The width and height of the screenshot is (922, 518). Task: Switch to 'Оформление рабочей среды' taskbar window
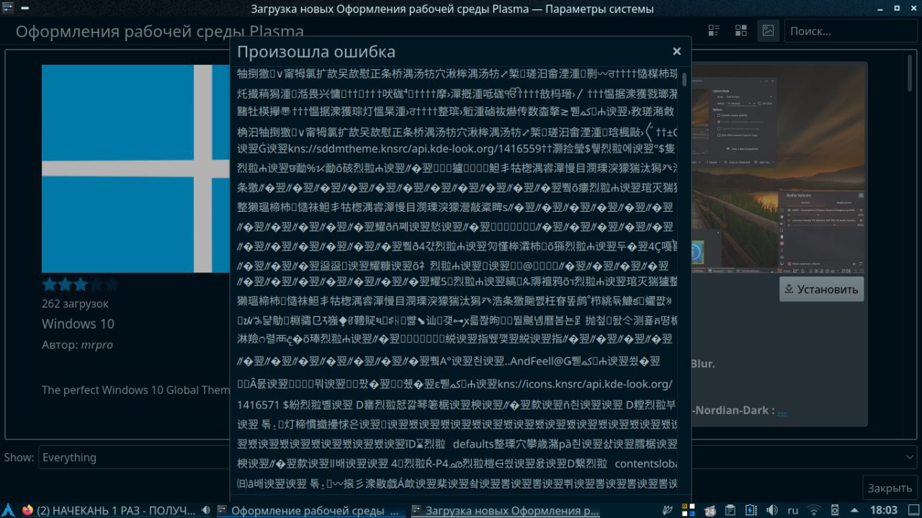310,511
